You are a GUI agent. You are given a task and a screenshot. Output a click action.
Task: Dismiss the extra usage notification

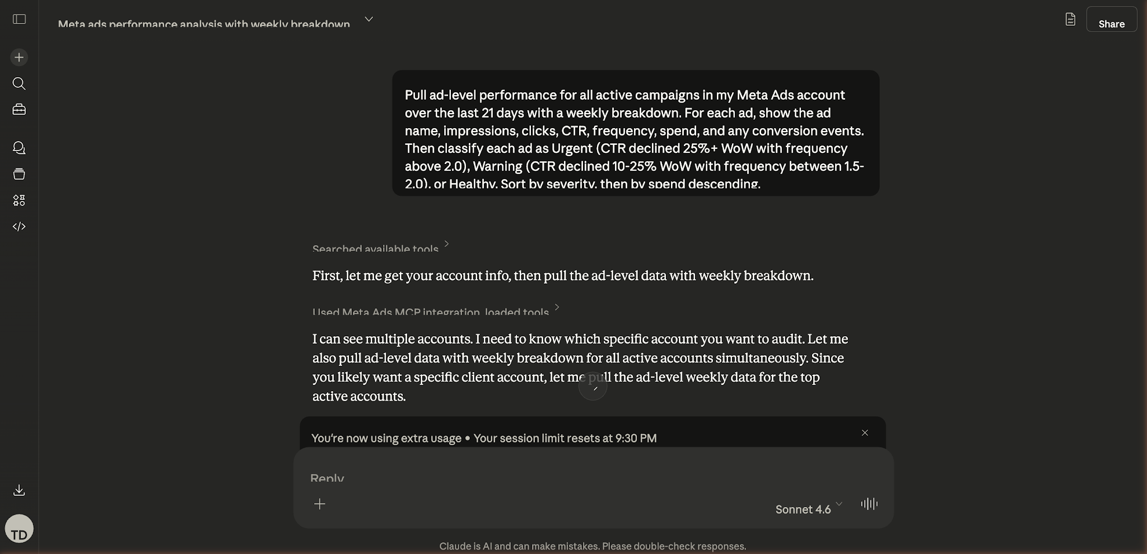864,433
